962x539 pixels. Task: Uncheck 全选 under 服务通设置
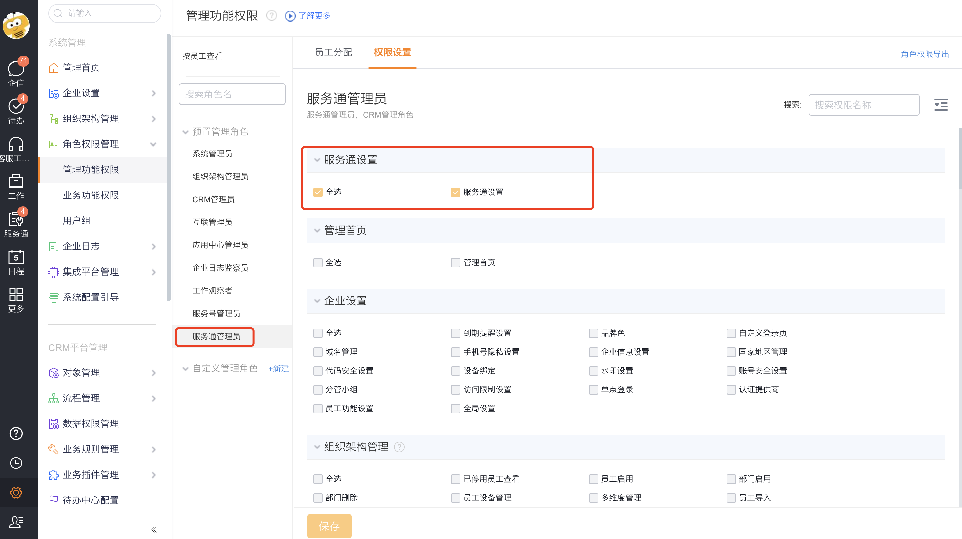318,192
